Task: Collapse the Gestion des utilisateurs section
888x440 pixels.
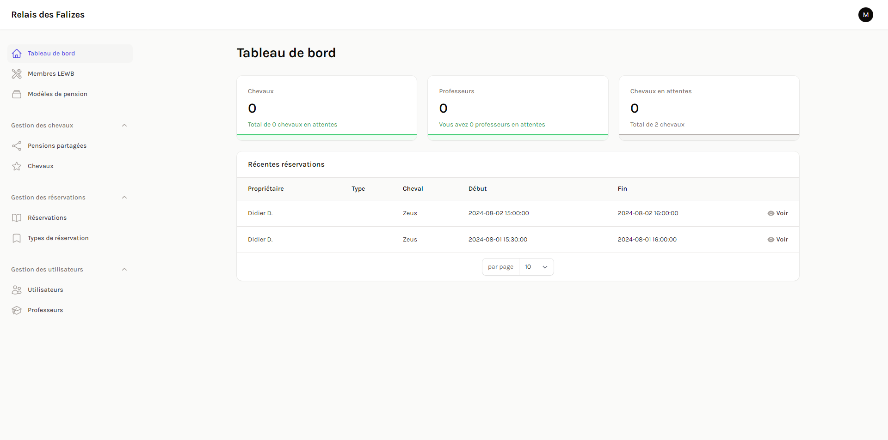Action: 124,270
